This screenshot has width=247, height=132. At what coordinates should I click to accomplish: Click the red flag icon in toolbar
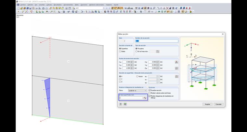[x=187, y=8]
